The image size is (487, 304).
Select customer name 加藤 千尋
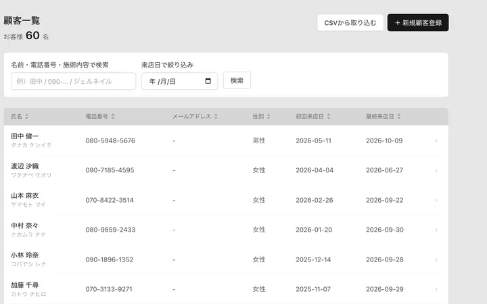coord(25,285)
